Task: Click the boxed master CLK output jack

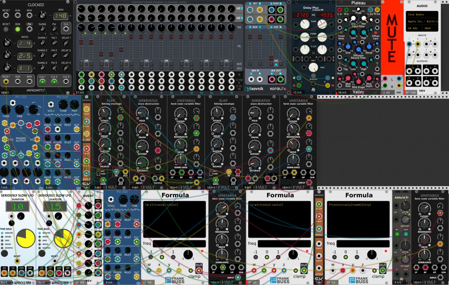Action: pyautogui.click(x=66, y=29)
